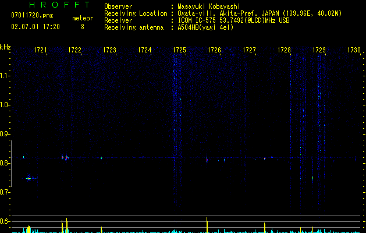Image resolution: width=366 pixels, height=233 pixels.
Task: Click the red meteor echo just after 1726
Action: (x=207, y=160)
